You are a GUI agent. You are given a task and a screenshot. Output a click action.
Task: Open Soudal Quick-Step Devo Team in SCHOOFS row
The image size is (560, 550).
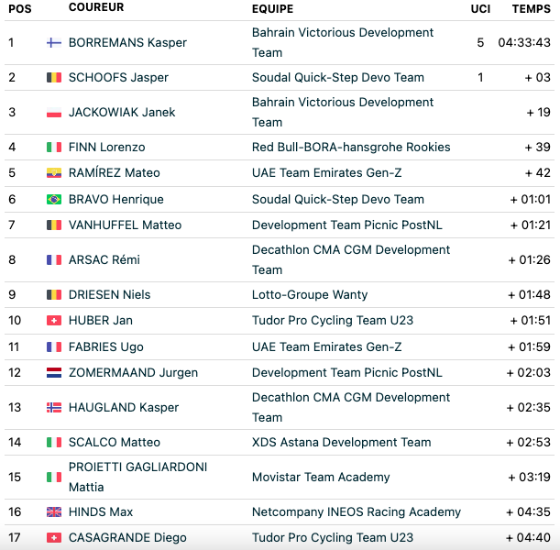point(338,78)
